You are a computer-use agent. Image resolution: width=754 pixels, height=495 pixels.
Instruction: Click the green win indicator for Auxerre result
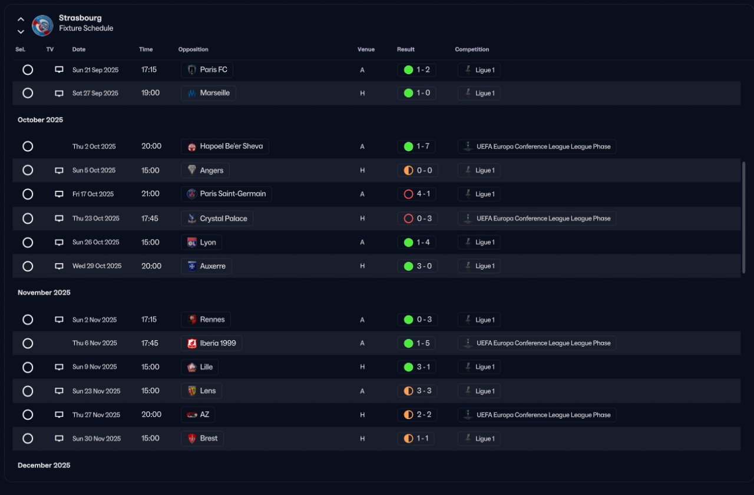coord(408,266)
